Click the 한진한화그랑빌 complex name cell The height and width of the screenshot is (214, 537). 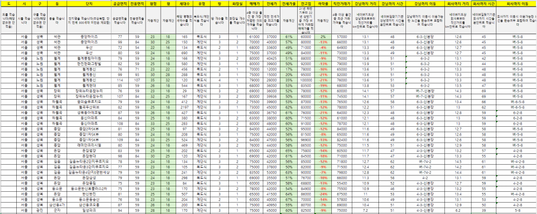click(89, 64)
